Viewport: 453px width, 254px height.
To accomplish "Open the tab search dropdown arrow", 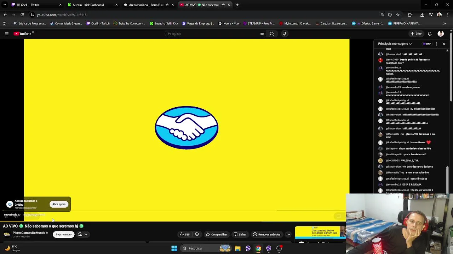I will [x=4, y=5].
